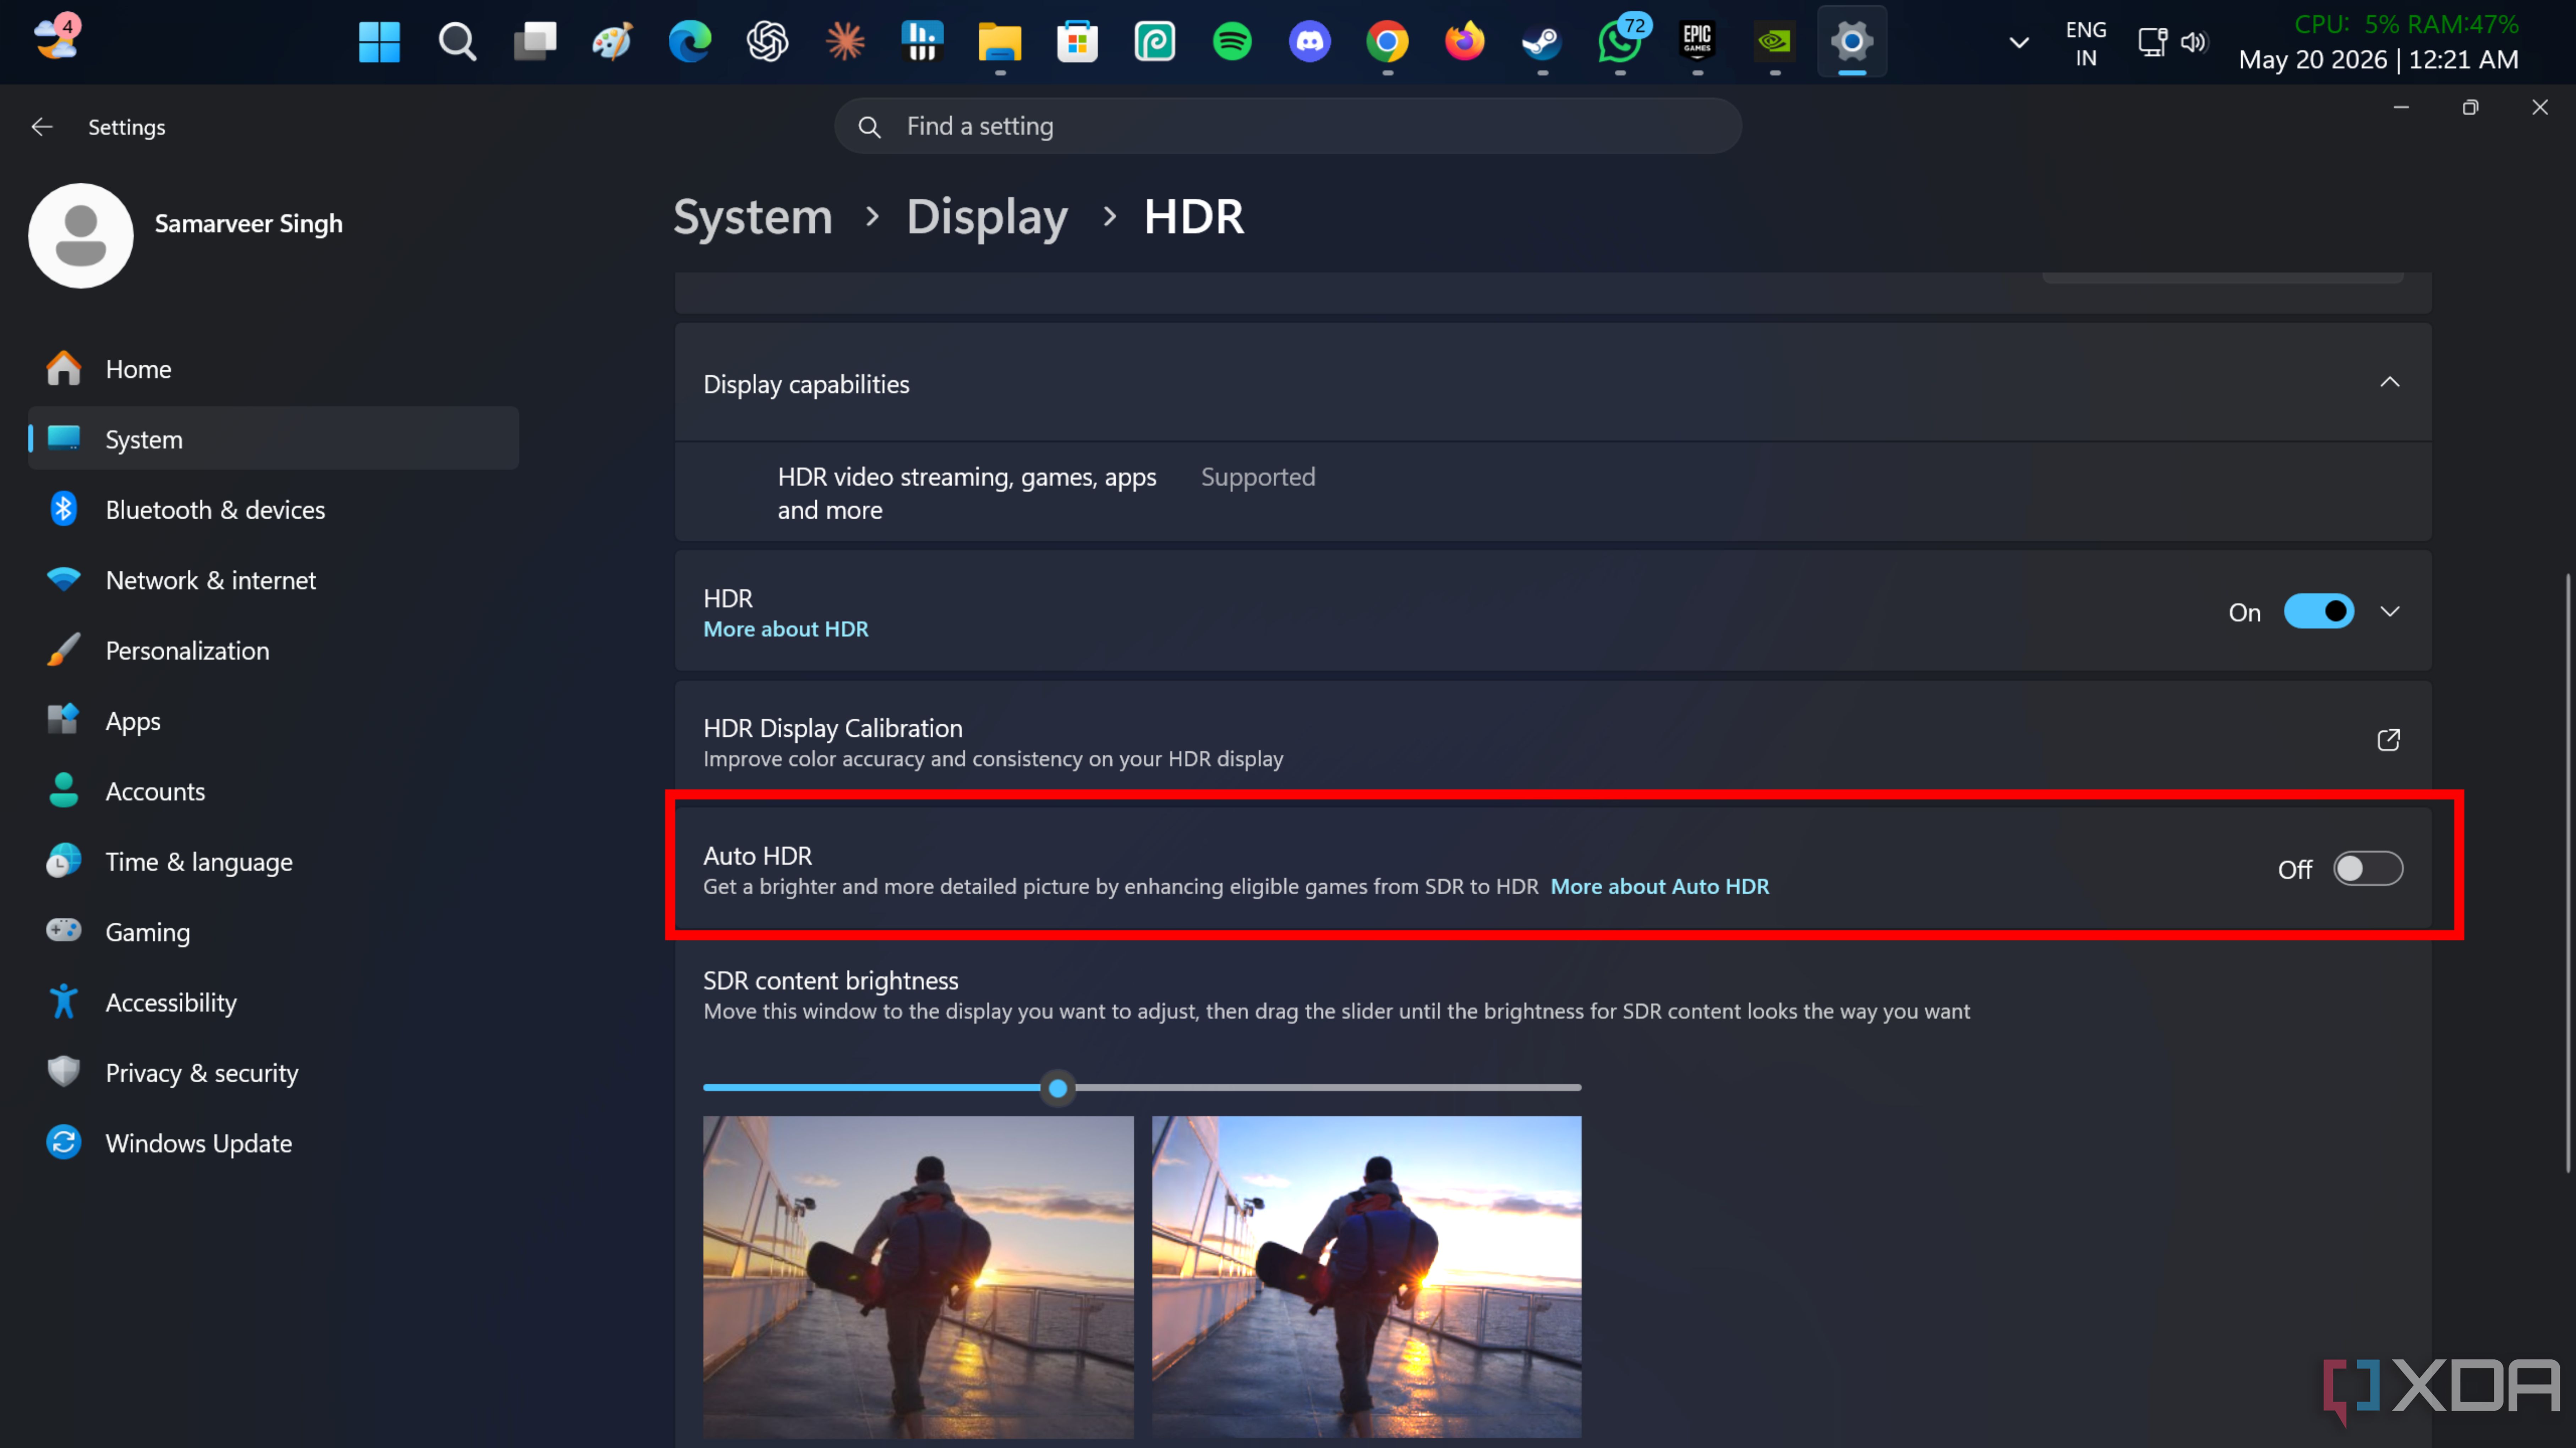The height and width of the screenshot is (1448, 2576).
Task: Go to Accounts settings
Action: coord(273,791)
